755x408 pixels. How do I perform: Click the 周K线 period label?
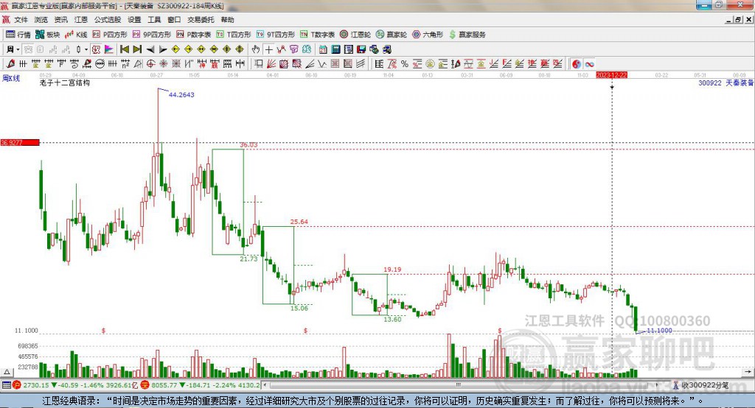point(11,78)
